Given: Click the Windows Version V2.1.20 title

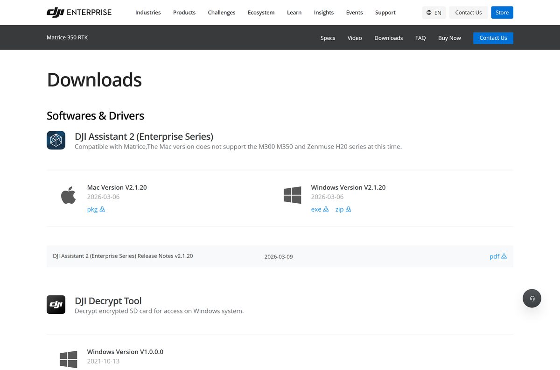Looking at the screenshot, I should point(349,187).
